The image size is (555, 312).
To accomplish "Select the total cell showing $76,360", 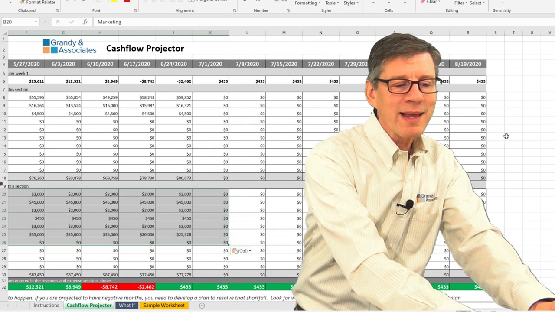I will [26, 178].
